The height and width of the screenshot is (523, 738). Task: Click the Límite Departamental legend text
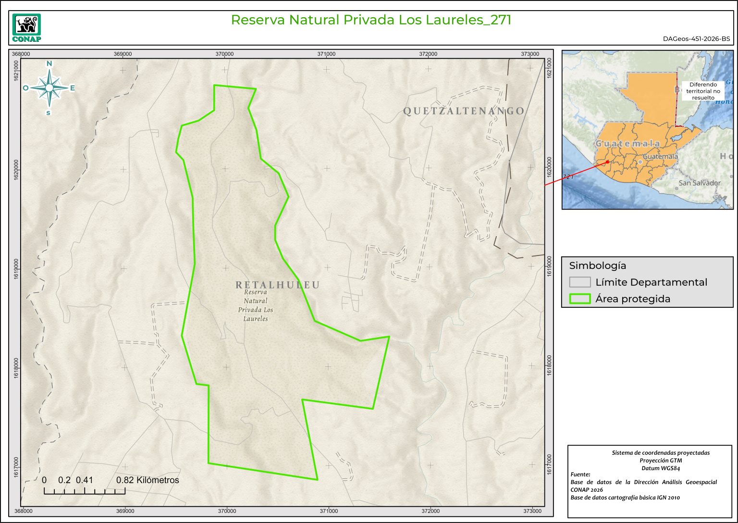pos(651,282)
